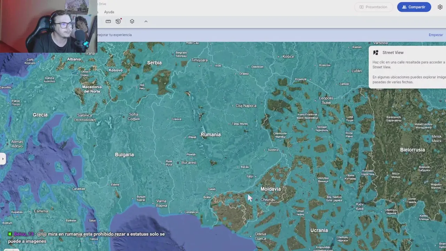Viewport: 446px width, 251px height.
Task: Select the Ternópil city label
Action: click(x=321, y=129)
